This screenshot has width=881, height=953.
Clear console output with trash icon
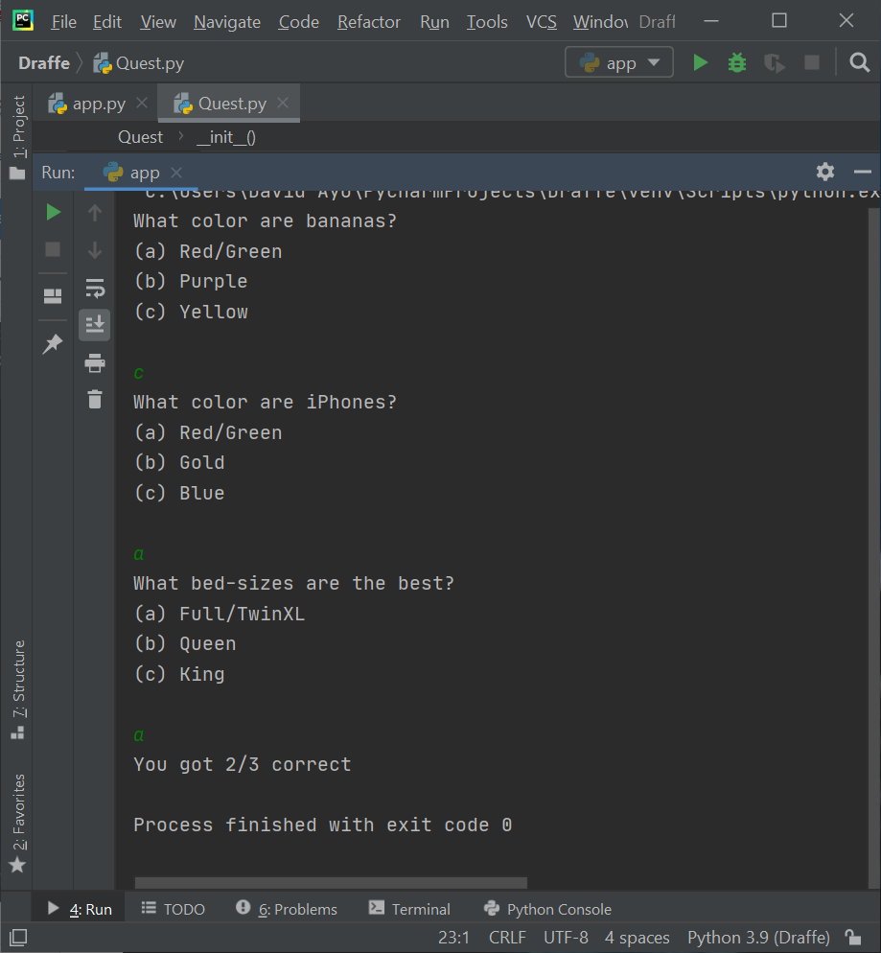coord(94,399)
